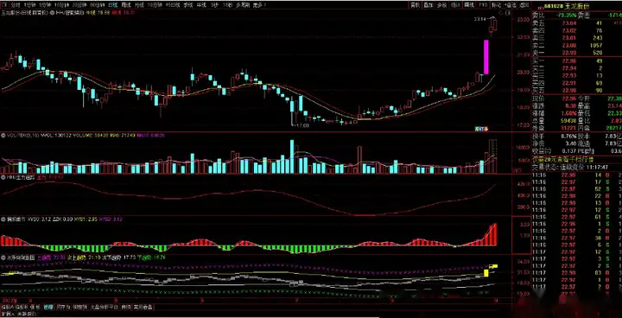Click the 玉龙股份 stock name header

[579, 6]
